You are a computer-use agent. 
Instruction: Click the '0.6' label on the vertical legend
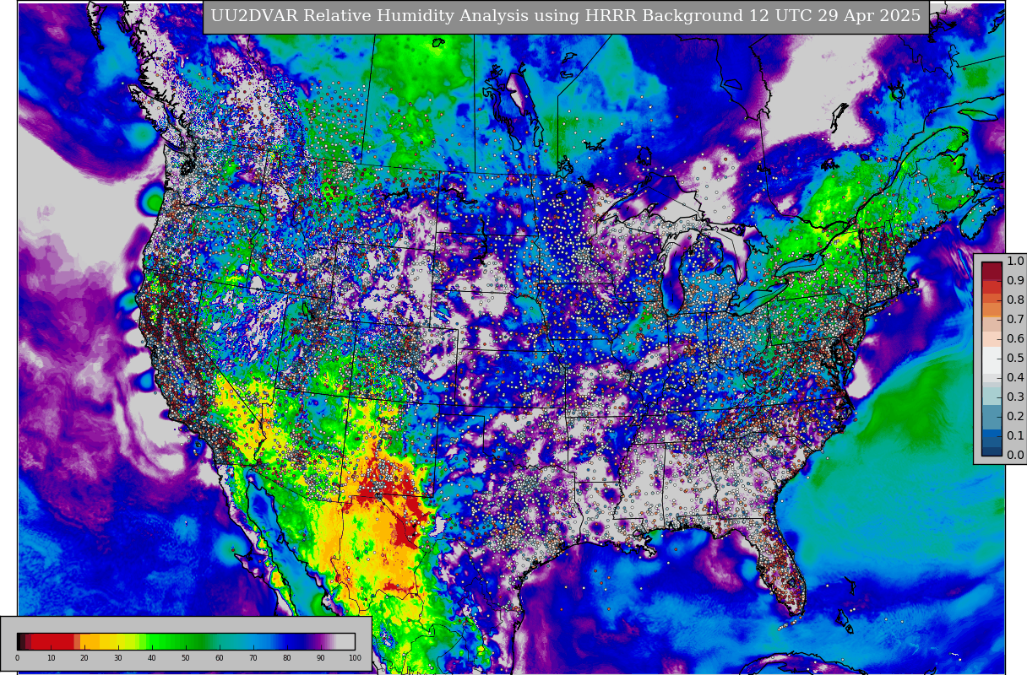pos(1015,339)
